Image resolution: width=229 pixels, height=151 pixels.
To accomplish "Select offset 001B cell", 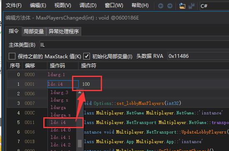I will (x=30, y=141).
